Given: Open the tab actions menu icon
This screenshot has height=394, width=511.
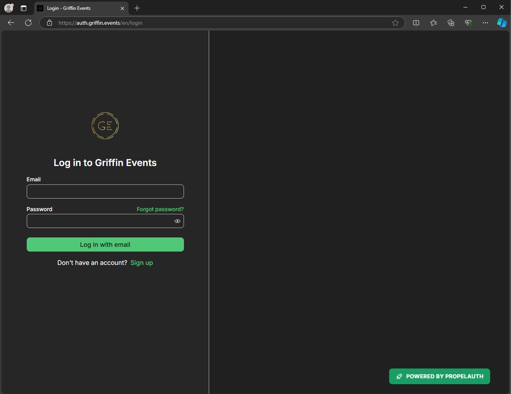Looking at the screenshot, I should click(x=24, y=8).
